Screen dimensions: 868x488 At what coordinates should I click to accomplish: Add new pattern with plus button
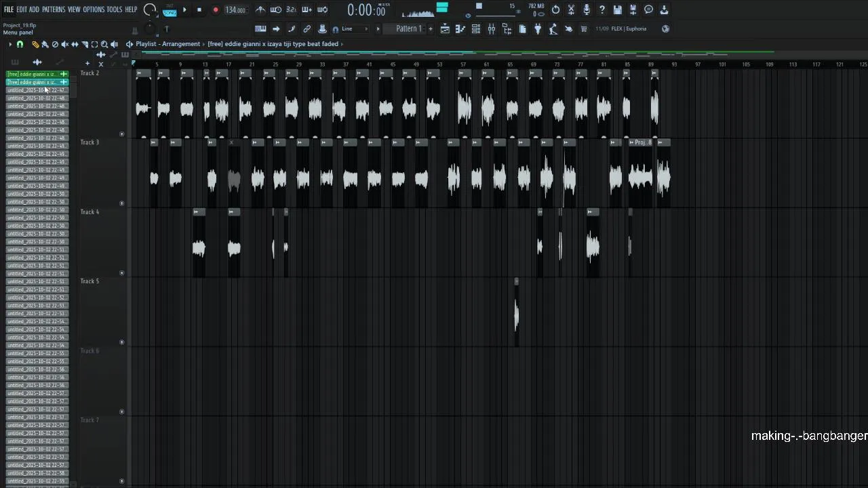tap(430, 28)
